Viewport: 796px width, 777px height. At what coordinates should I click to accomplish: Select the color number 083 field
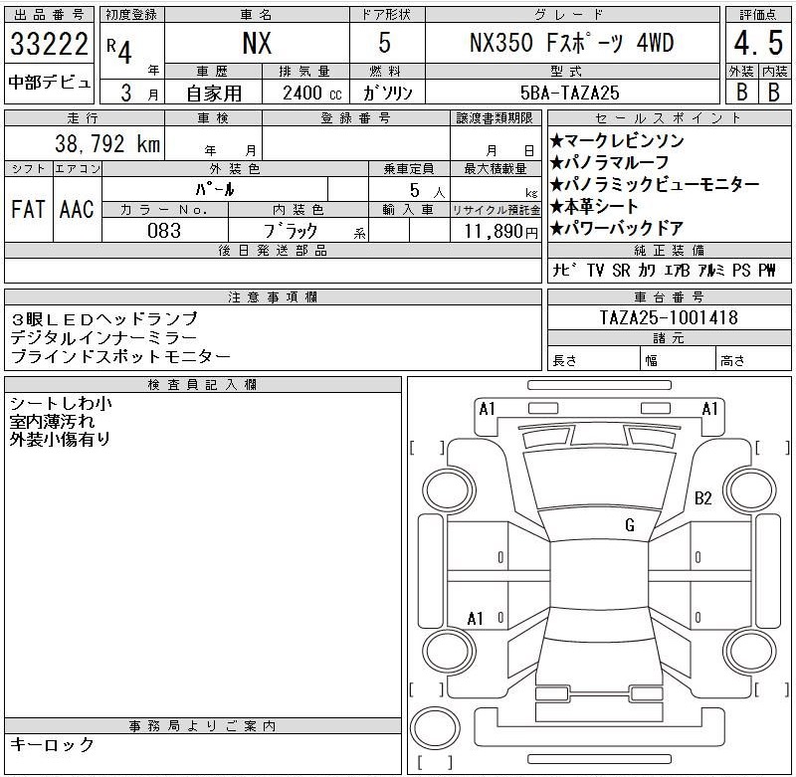pos(163,231)
